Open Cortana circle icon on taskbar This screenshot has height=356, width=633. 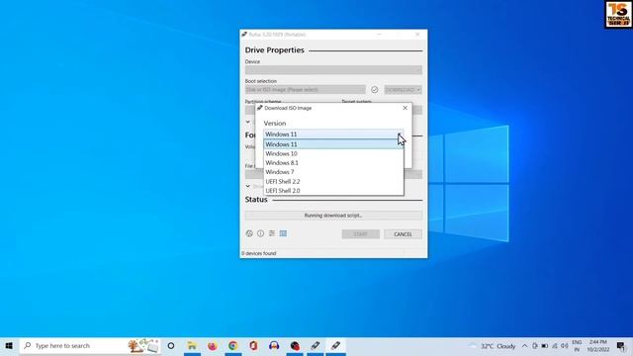[171, 346]
